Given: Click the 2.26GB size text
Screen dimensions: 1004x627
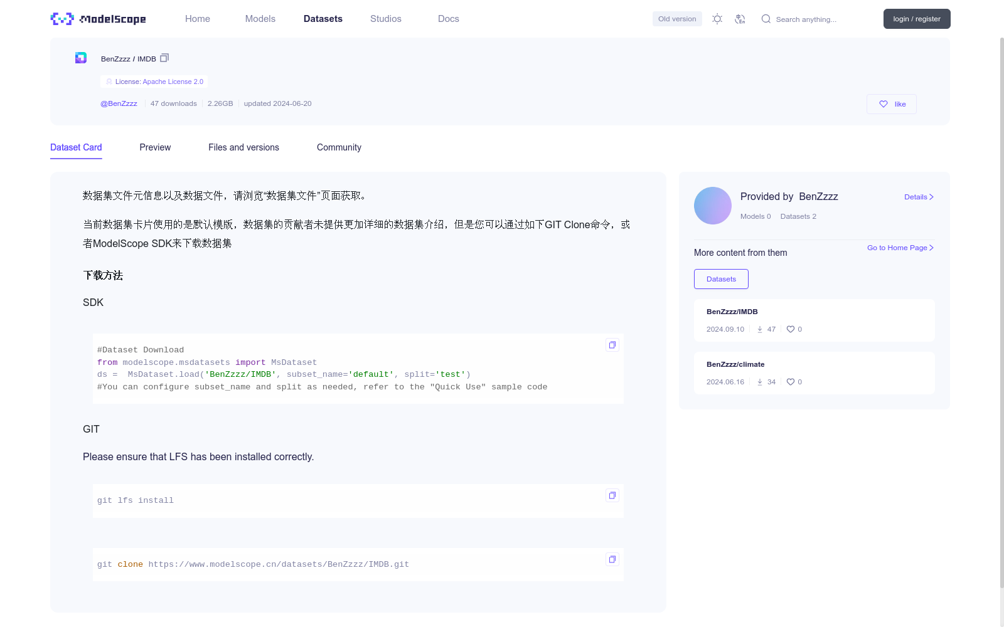Looking at the screenshot, I should tap(220, 103).
